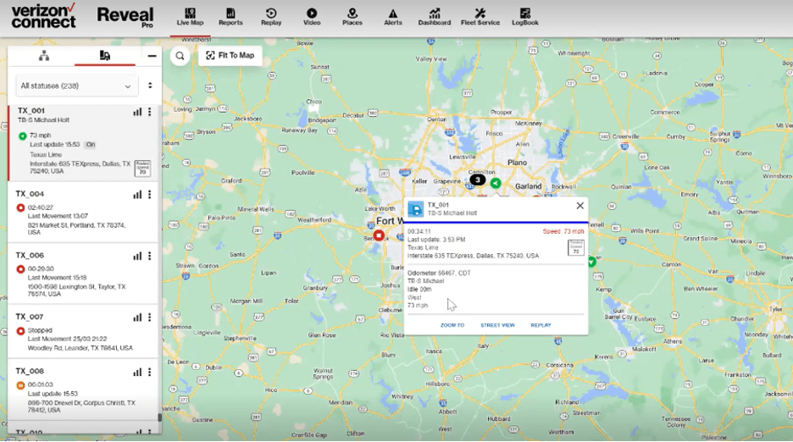793x442 pixels.
Task: Click STREET VIEW link in popup
Action: [x=497, y=325]
